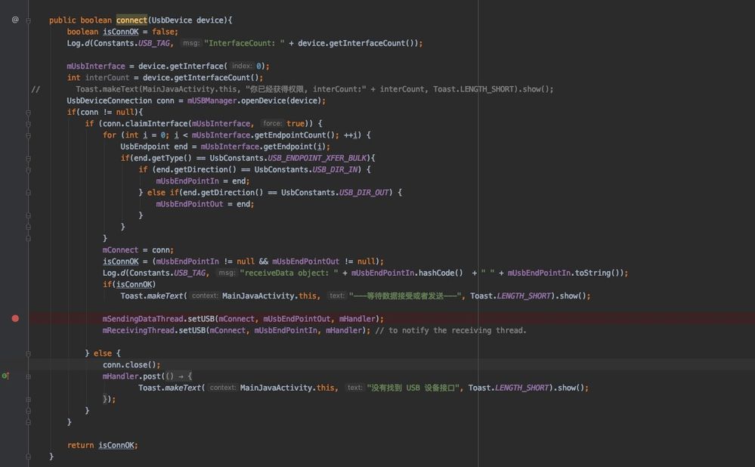Click the highlighted connect method name

132,20
